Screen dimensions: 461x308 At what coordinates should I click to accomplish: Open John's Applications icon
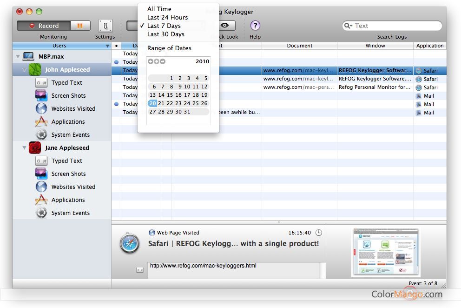coord(41,121)
